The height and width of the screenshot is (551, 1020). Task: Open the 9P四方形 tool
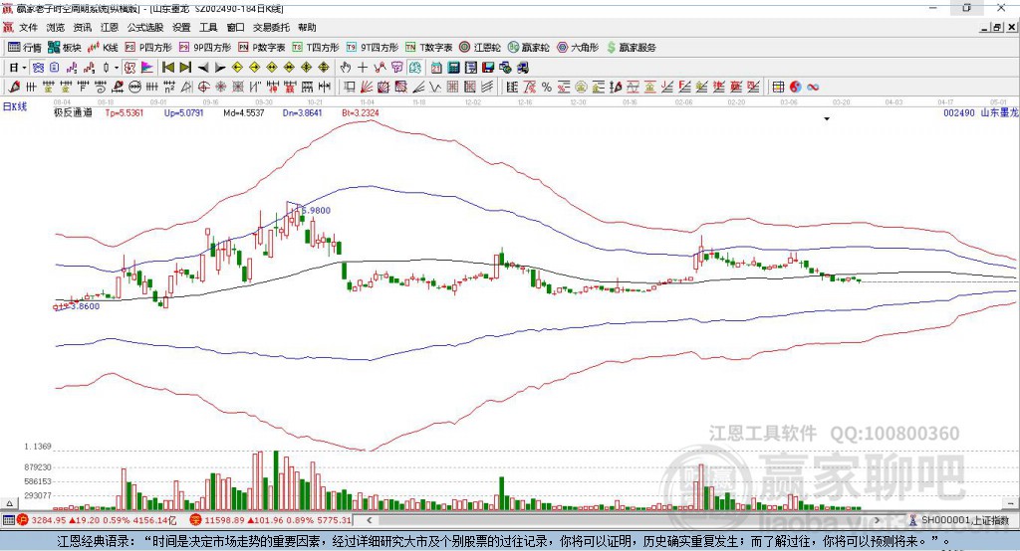[x=205, y=48]
